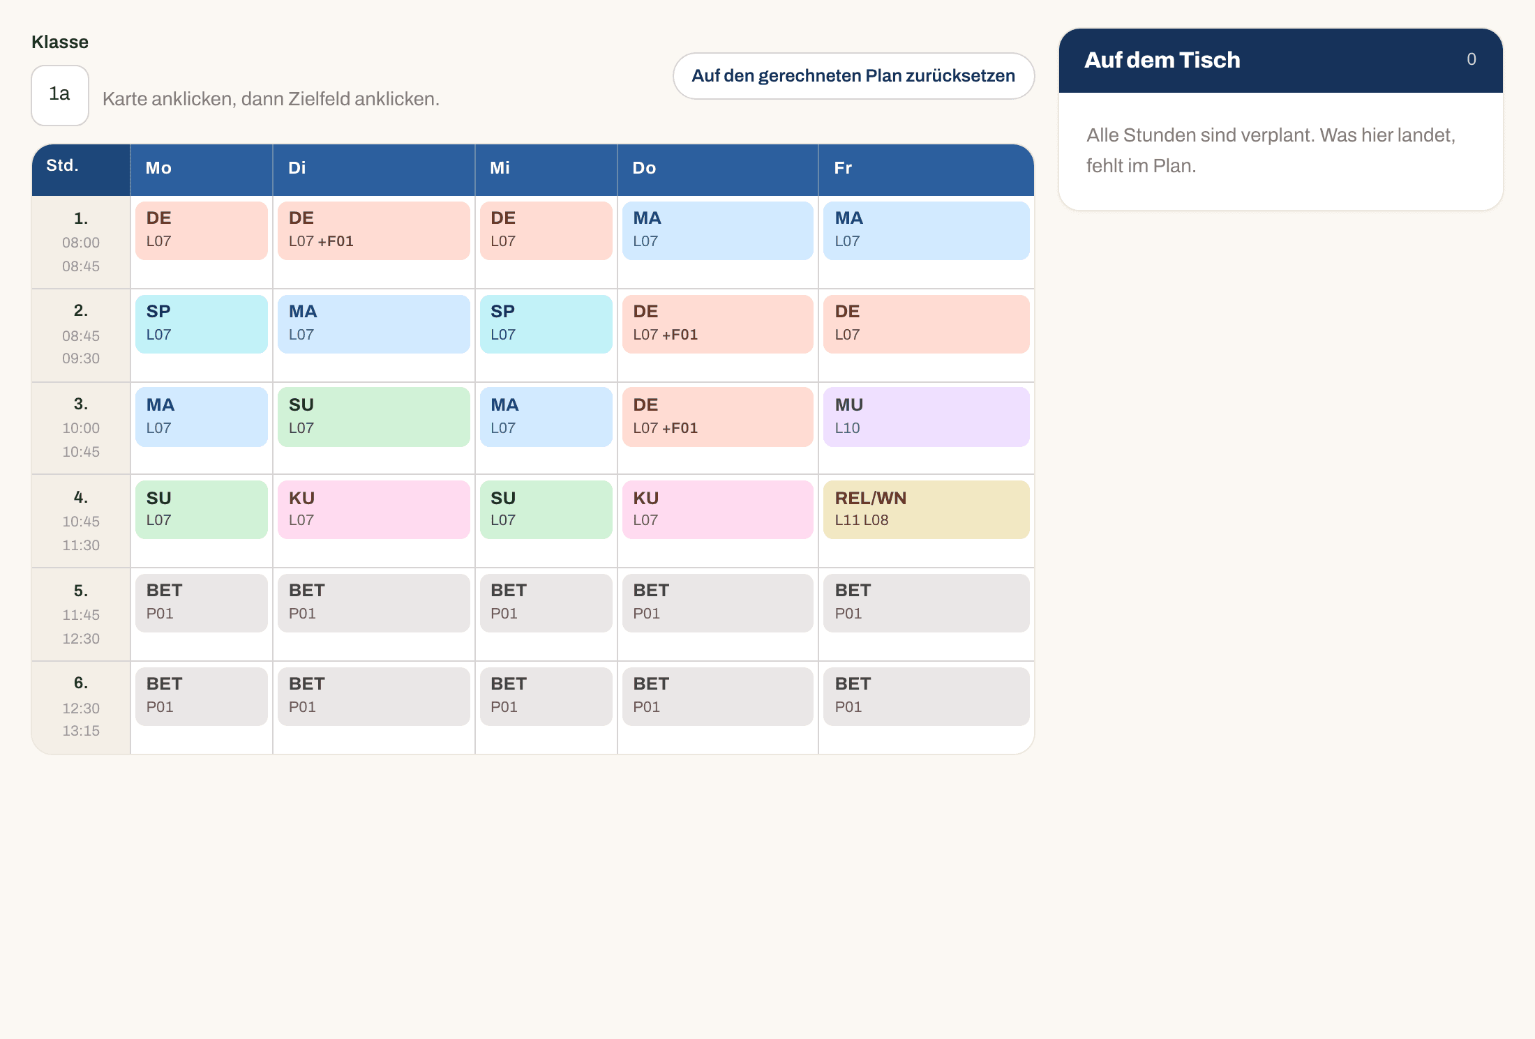Select Wednesday period 1 DE card
This screenshot has width=1535, height=1039.
coord(546,231)
